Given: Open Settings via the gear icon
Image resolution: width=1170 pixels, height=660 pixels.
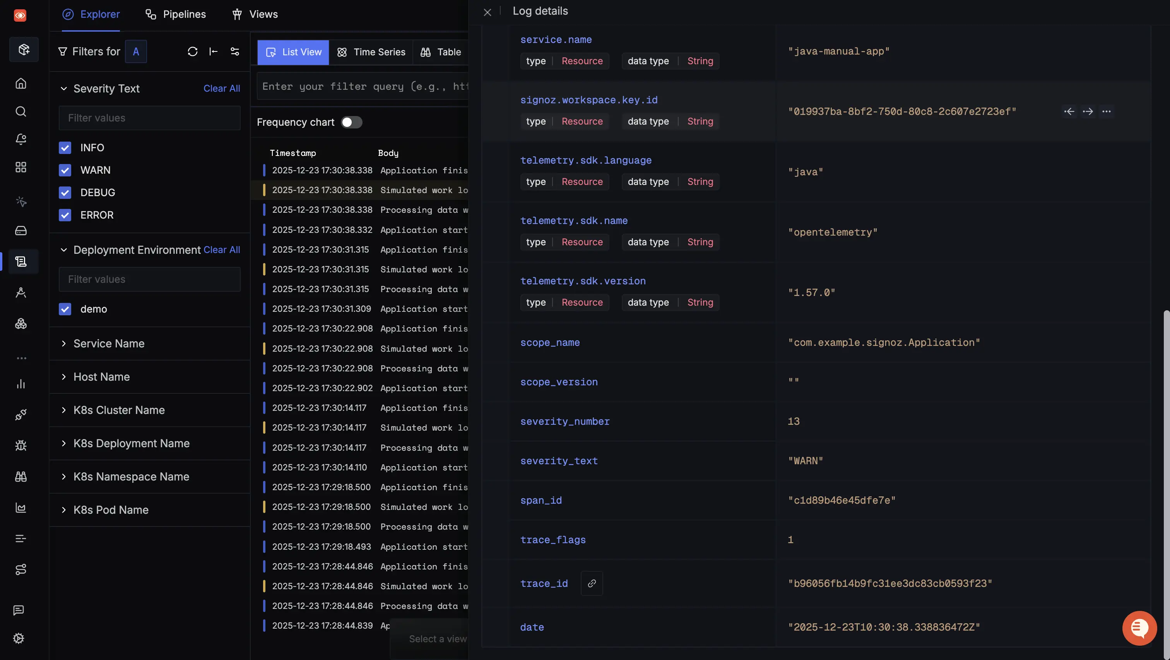Looking at the screenshot, I should [x=19, y=638].
